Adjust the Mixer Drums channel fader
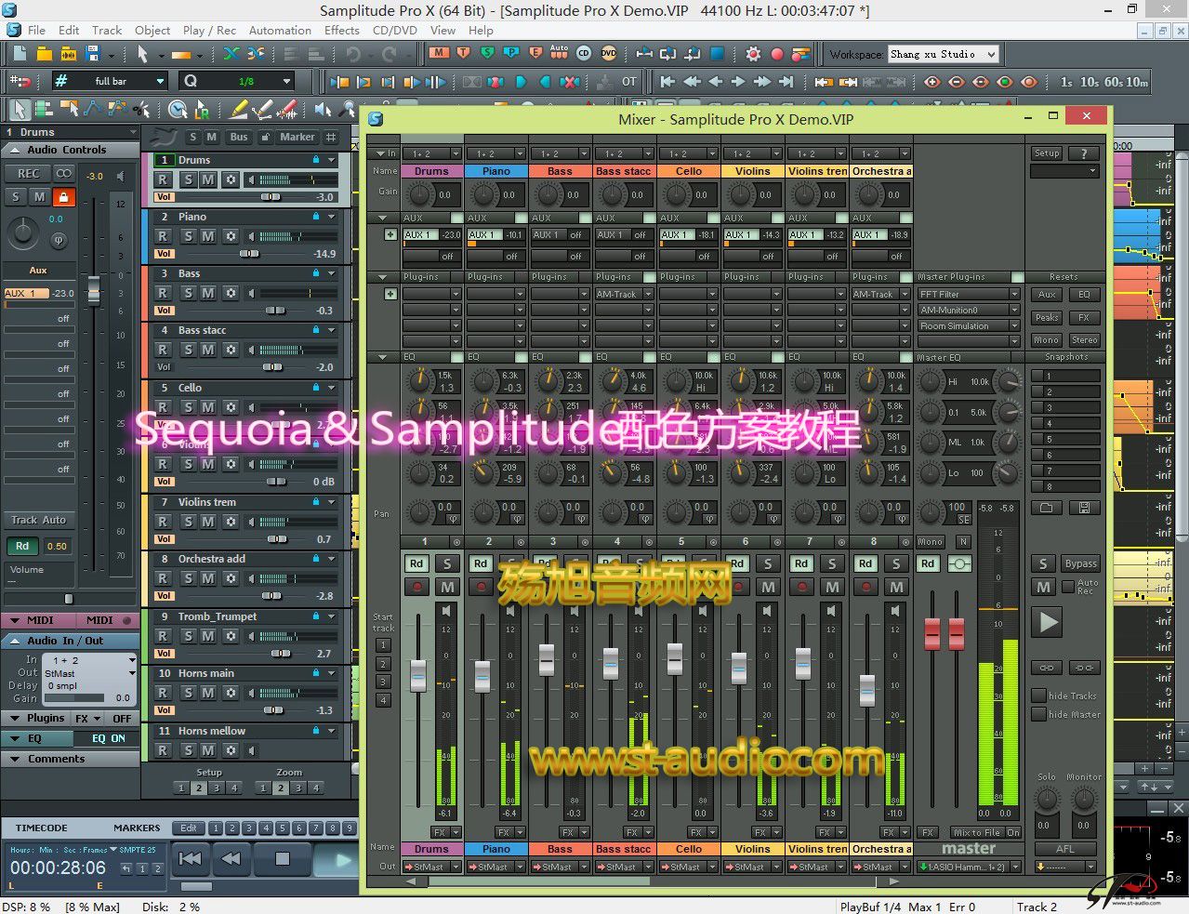Screen dimensions: 1189x914 (418, 676)
